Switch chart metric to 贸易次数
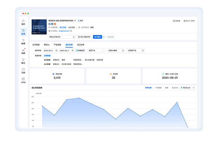This screenshot has height=148, width=218. point(148,87)
